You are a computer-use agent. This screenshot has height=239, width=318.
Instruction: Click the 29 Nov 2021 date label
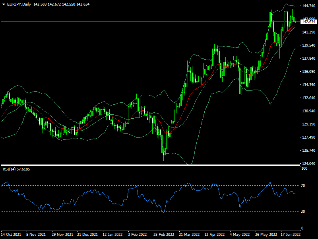pyautogui.click(x=62, y=235)
